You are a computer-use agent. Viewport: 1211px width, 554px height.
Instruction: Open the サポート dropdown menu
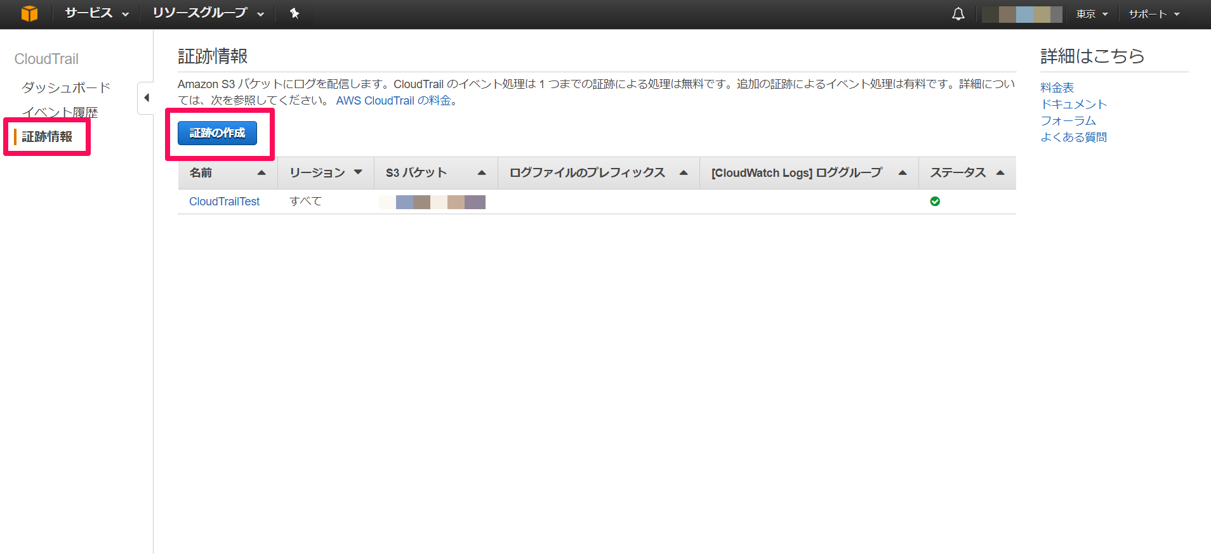coord(1154,14)
